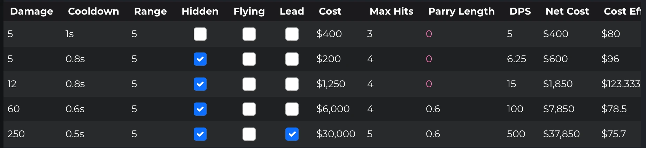Click the $30,000 cost cell
Screen dimensions: 646x148
coord(336,134)
